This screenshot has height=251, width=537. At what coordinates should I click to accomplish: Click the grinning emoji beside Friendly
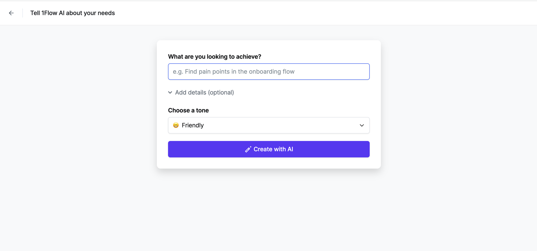[x=176, y=125]
